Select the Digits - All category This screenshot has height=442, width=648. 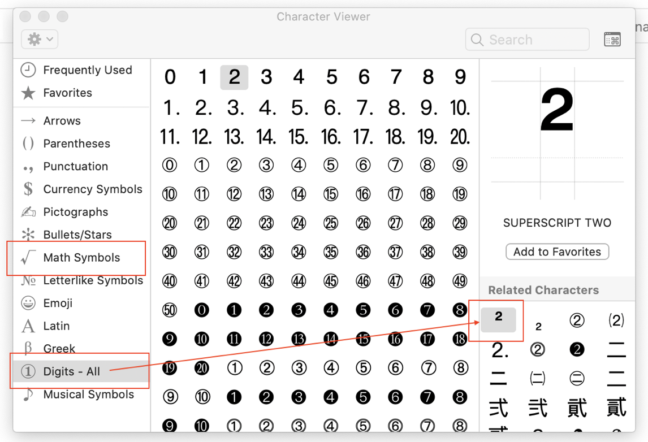[81, 371]
